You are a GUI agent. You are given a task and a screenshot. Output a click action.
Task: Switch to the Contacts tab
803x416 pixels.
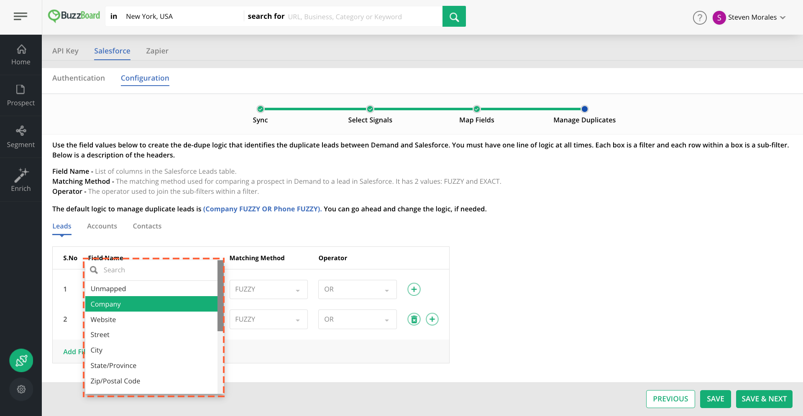click(147, 226)
